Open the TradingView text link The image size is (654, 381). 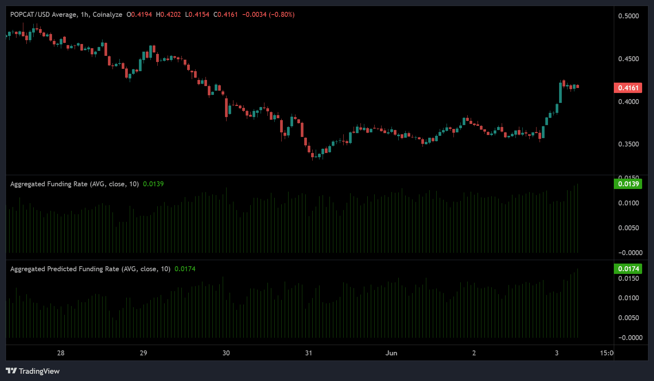(39, 371)
